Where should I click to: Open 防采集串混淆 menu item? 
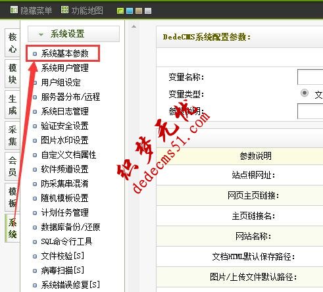click(64, 183)
